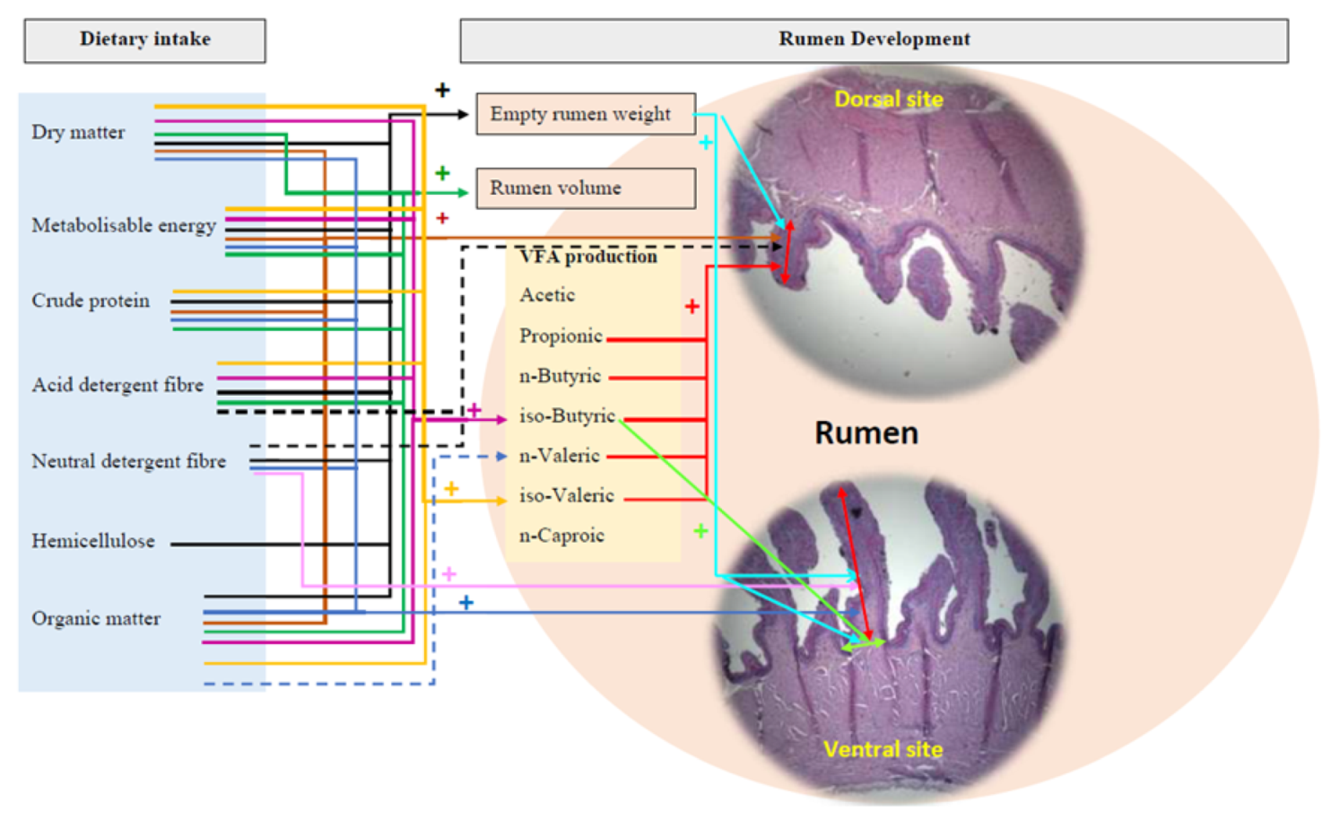Select the Rumen Development header box
Screen dimensions: 1340x820
pos(874,40)
